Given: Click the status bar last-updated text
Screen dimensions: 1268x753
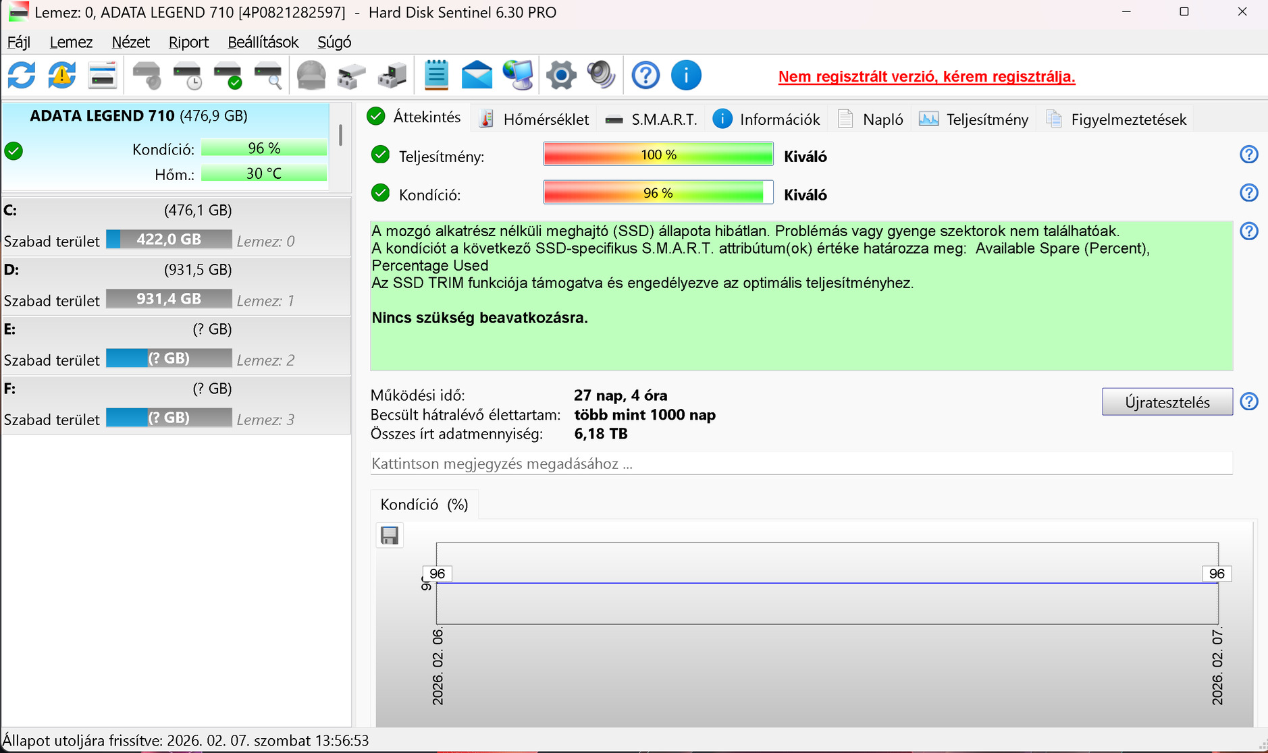Looking at the screenshot, I should pos(186,741).
